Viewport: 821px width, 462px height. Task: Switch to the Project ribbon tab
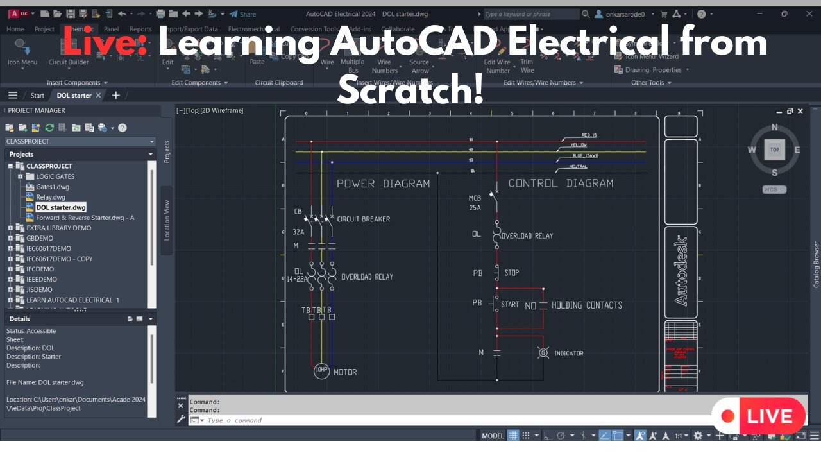pos(44,29)
